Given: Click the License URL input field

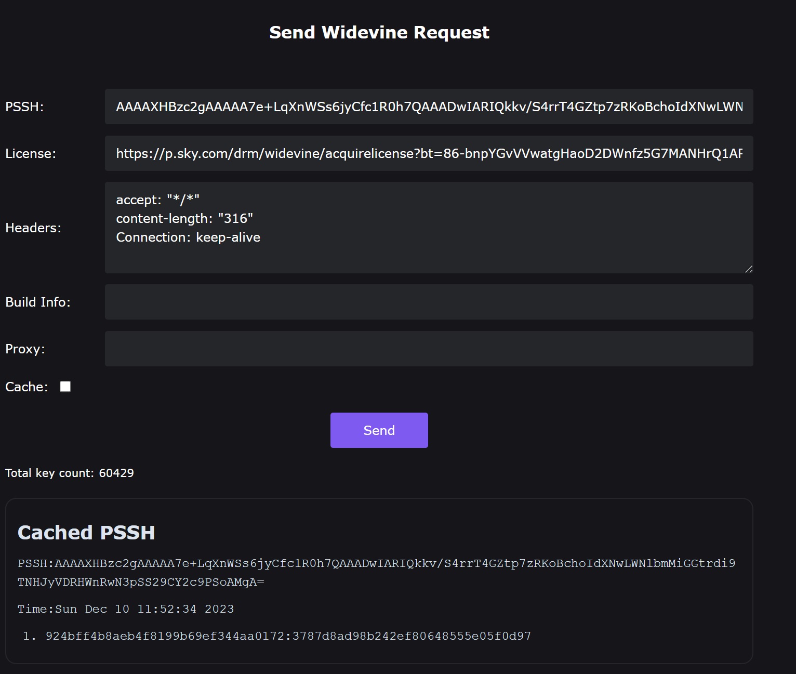Looking at the screenshot, I should tap(429, 153).
